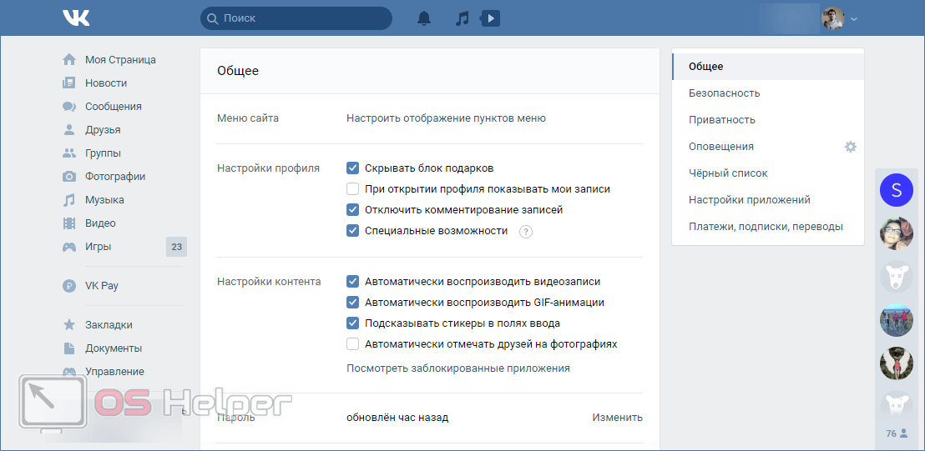Open the music note icon in header
The width and height of the screenshot is (925, 451).
(462, 18)
